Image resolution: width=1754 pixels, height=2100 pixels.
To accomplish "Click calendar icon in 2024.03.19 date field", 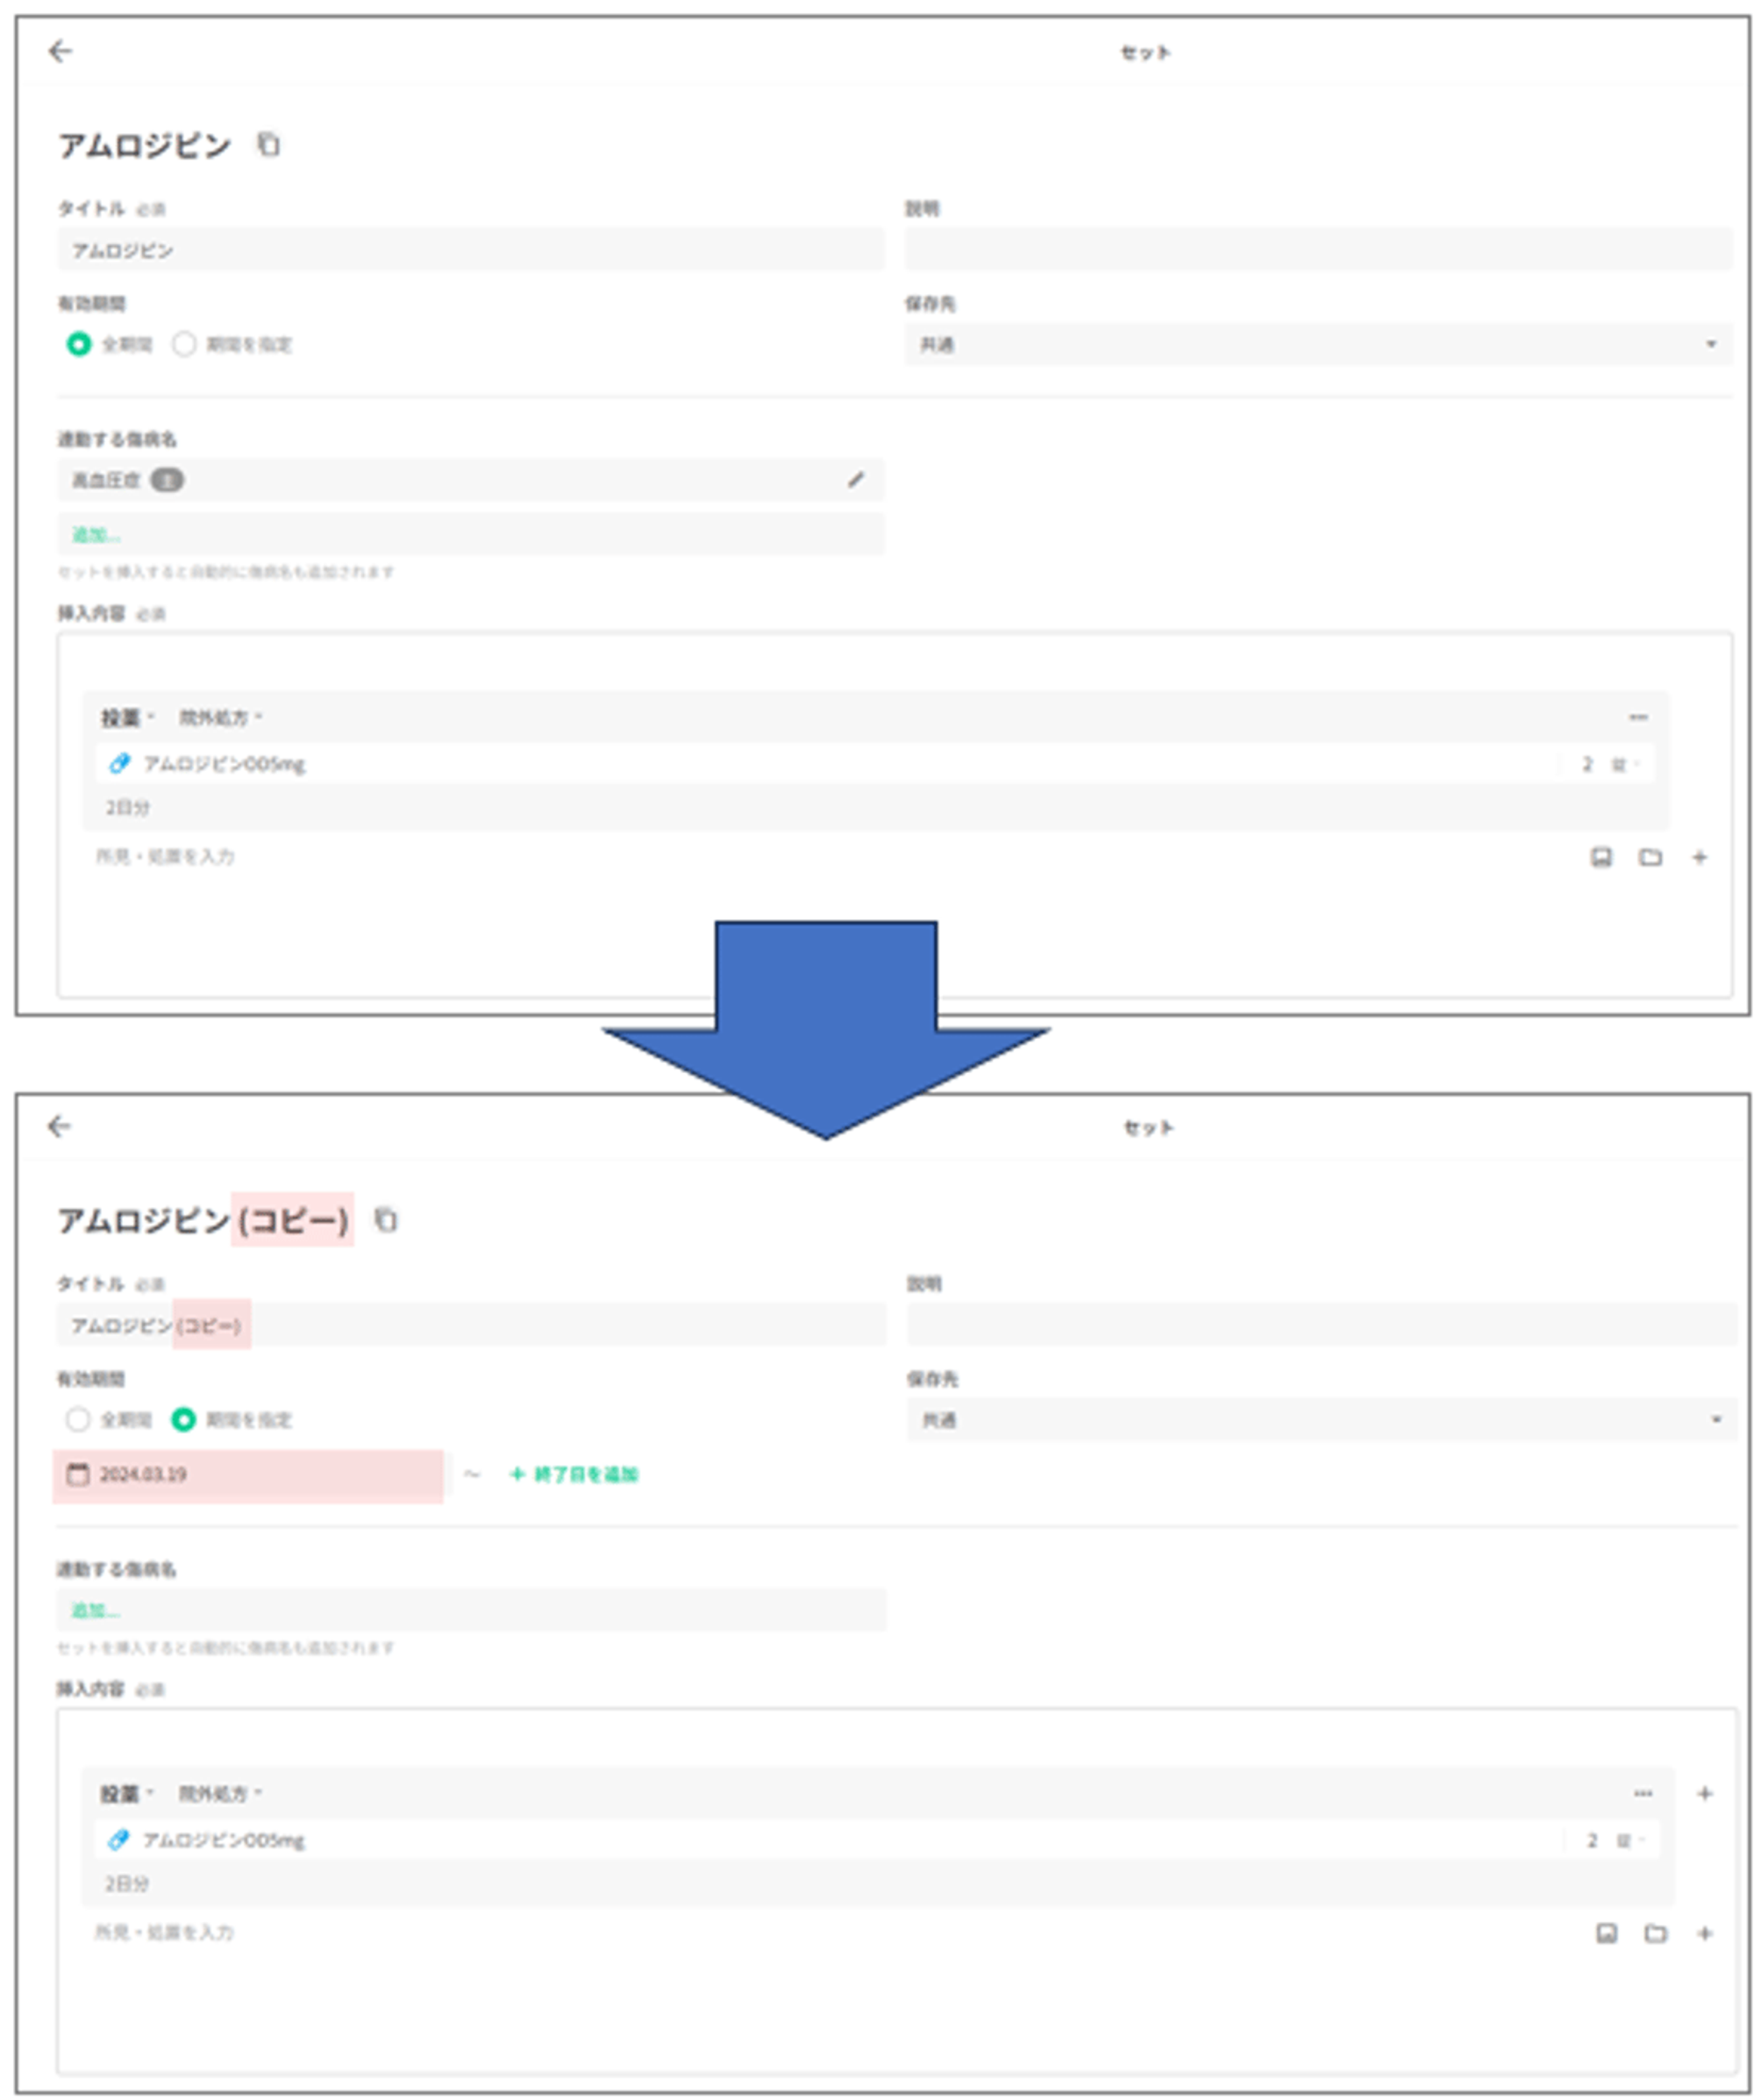I will (77, 1474).
